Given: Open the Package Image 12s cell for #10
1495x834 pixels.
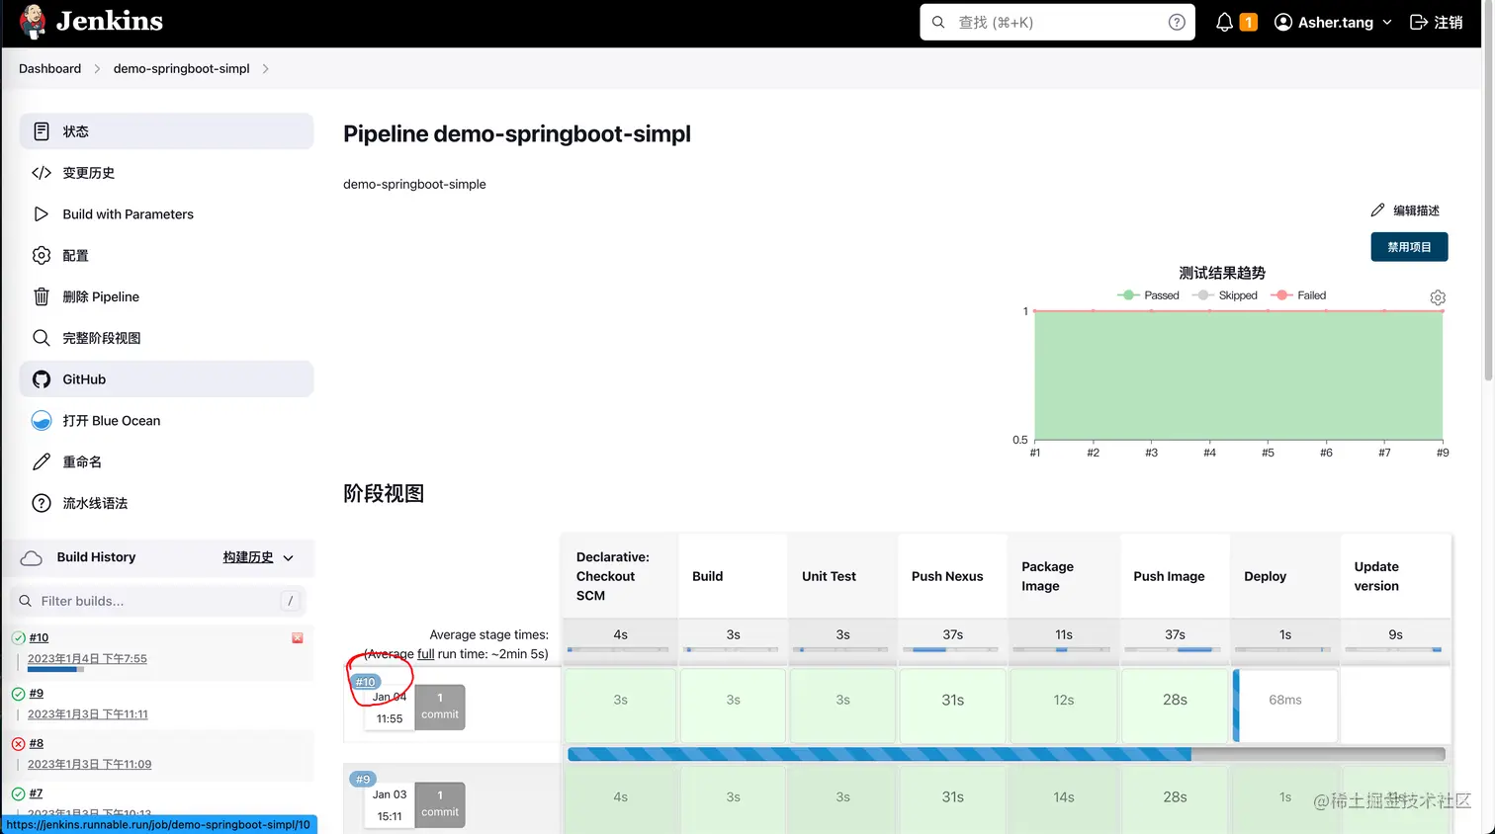Looking at the screenshot, I should point(1064,706).
